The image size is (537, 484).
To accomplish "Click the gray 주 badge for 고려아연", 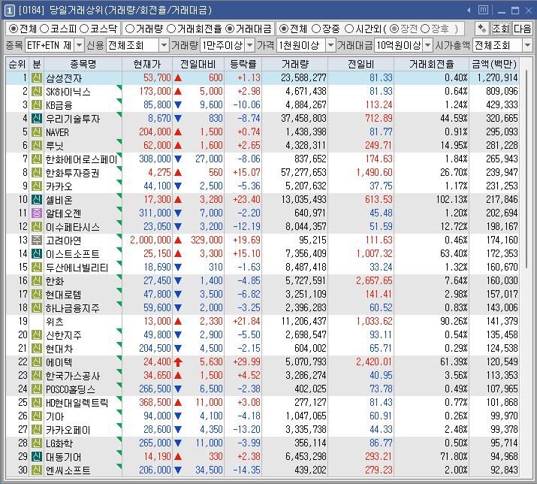I will pos(37,240).
